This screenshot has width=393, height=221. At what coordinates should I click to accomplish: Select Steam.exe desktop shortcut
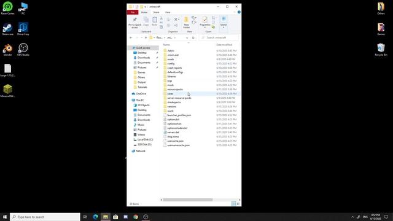pos(7,29)
